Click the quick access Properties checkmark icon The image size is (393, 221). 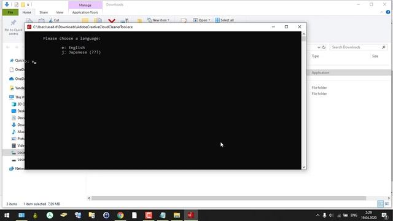click(x=17, y=4)
